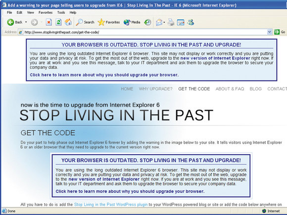287x215 pixels.
Task: Open the Favorites menu in menu bar
Action: tap(46, 12)
